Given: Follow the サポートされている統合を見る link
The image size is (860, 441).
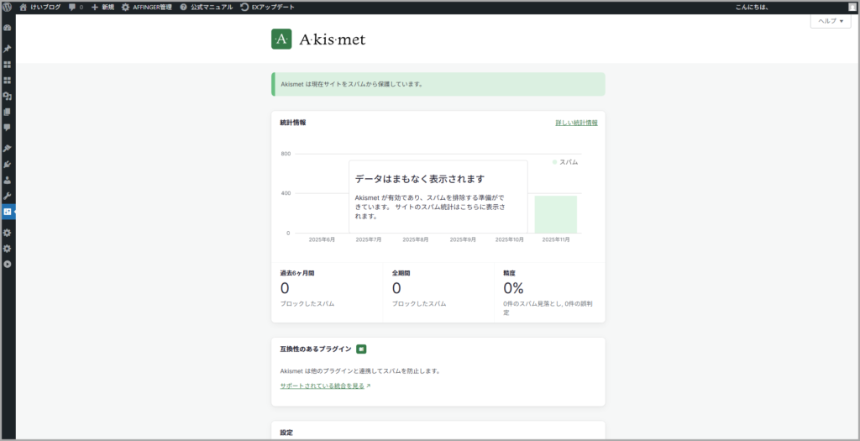Looking at the screenshot, I should [322, 386].
